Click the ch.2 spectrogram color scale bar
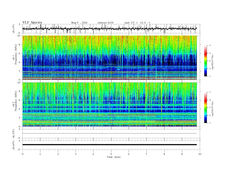 pyautogui.click(x=205, y=108)
